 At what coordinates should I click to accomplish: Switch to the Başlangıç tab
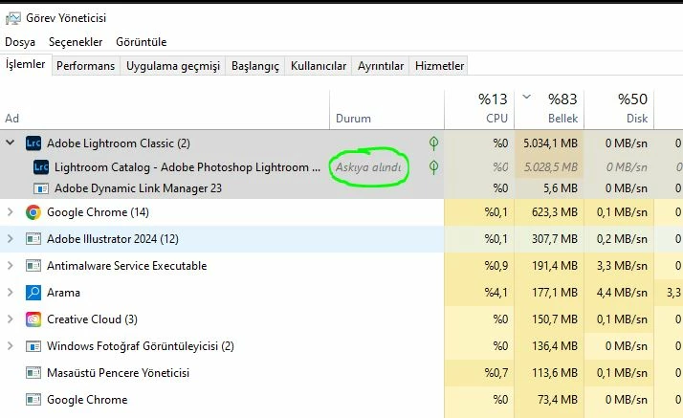[x=255, y=66]
